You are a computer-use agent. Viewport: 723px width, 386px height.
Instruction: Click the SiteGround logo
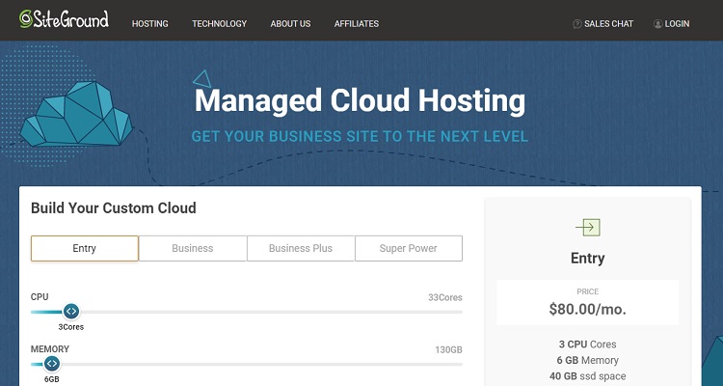[64, 19]
